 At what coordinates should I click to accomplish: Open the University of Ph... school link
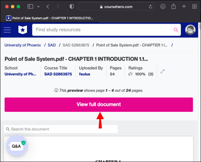click(x=20, y=74)
